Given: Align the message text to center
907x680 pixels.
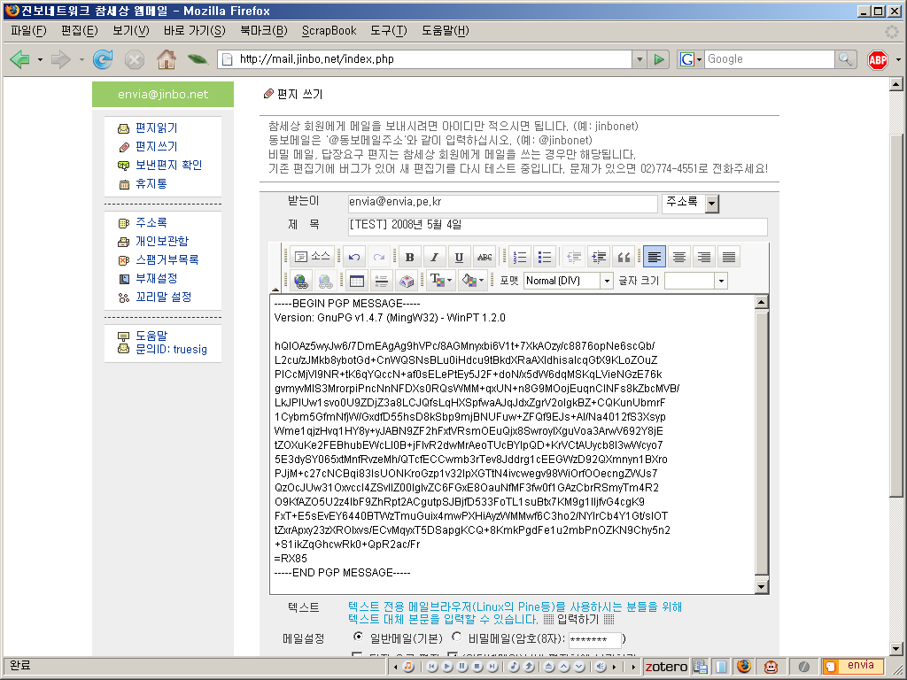Looking at the screenshot, I should (678, 257).
